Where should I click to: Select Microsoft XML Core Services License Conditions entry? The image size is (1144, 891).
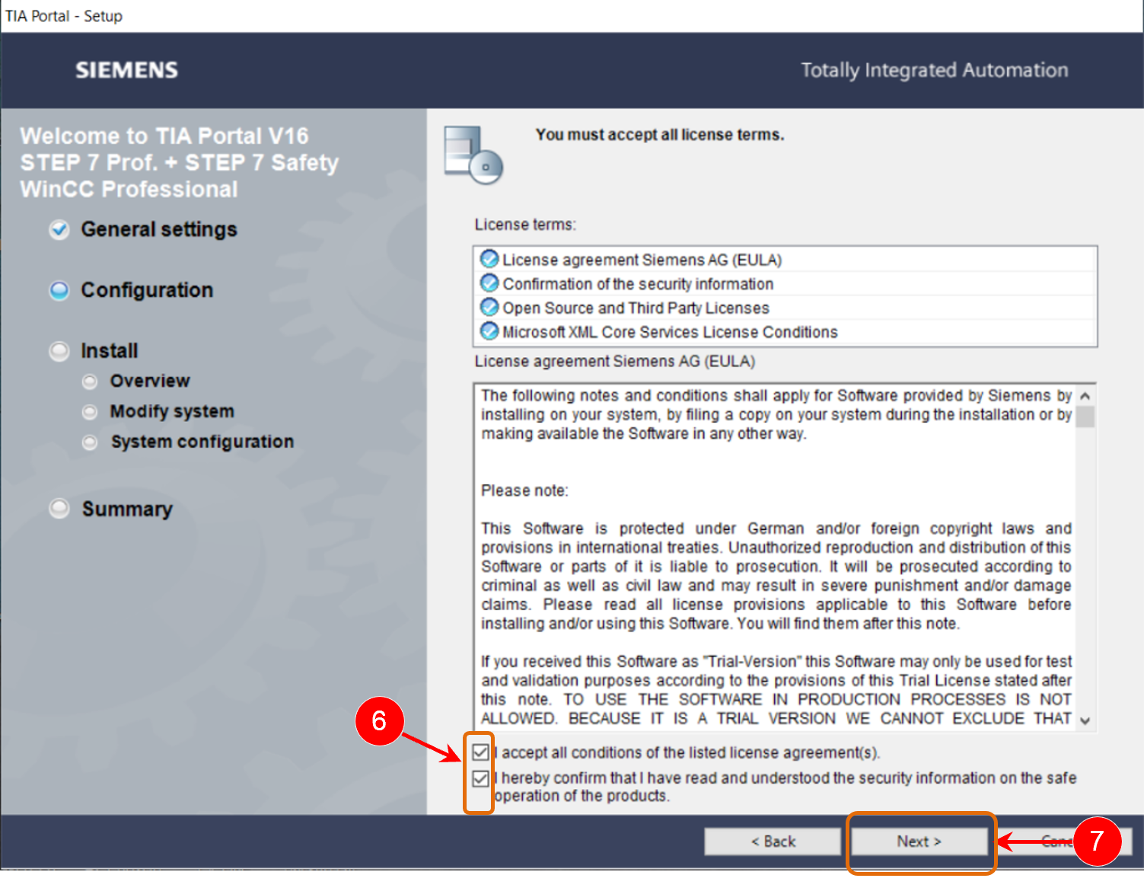[785, 332]
